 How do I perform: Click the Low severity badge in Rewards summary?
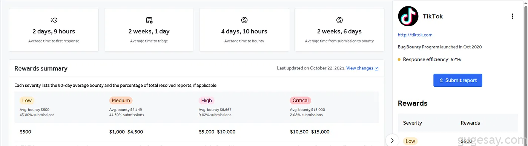click(27, 101)
